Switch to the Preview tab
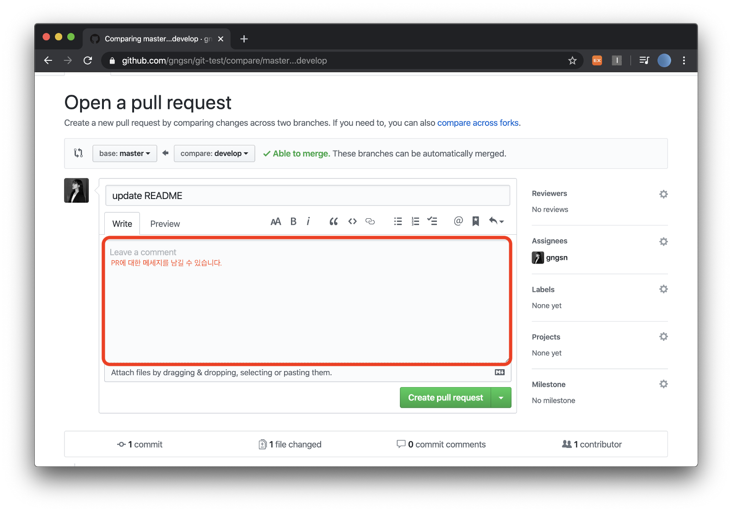732x512 pixels. coord(165,224)
